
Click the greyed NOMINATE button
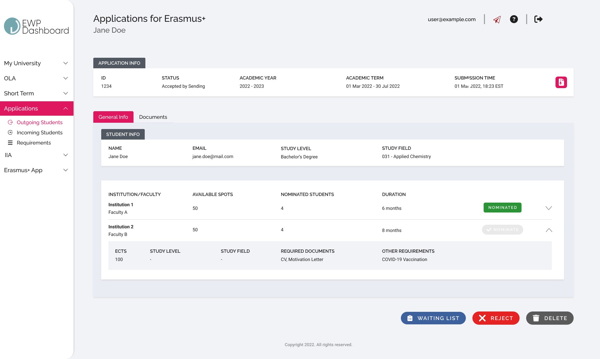click(502, 230)
